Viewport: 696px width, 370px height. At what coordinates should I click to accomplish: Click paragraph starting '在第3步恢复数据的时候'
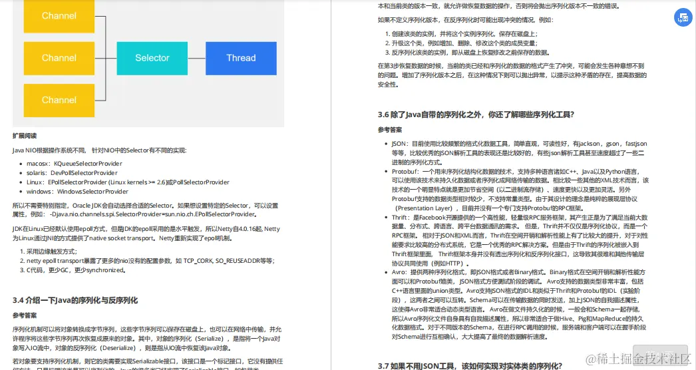tap(512, 75)
